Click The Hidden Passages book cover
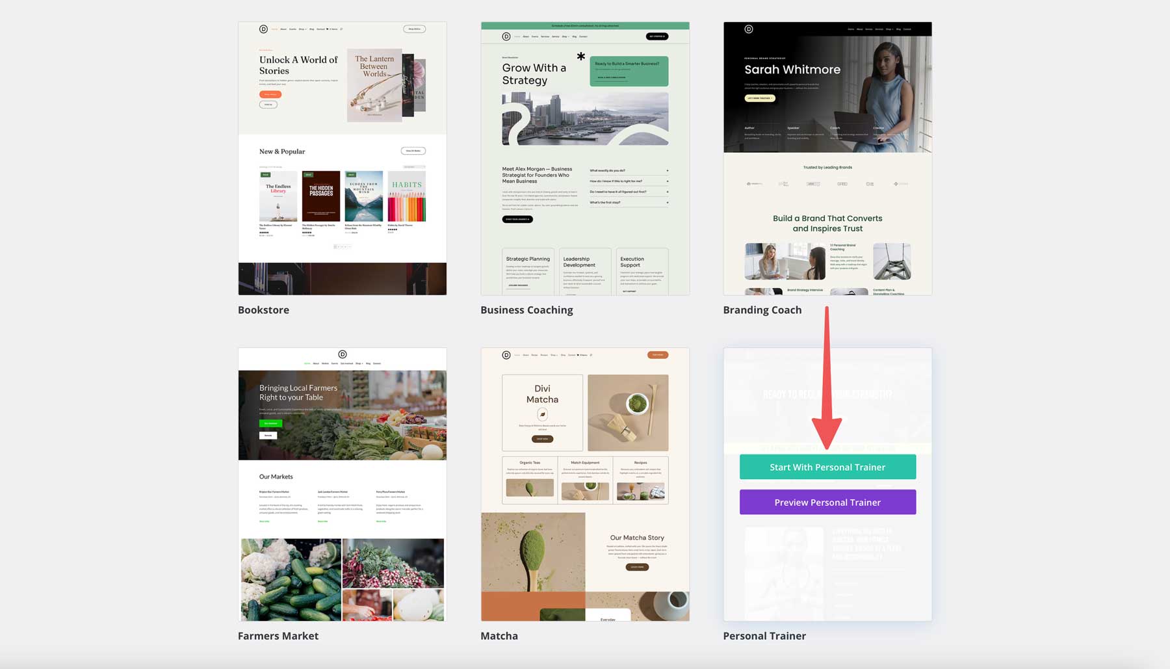The width and height of the screenshot is (1170, 669). [x=321, y=196]
